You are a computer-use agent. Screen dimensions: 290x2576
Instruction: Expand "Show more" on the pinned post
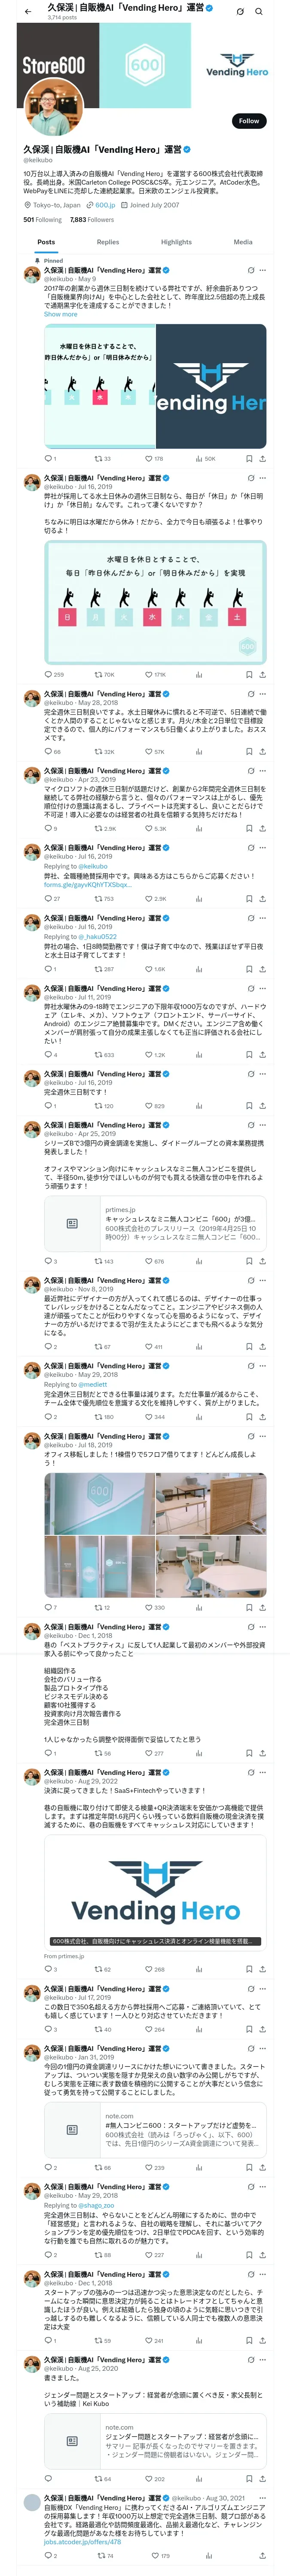tap(60, 314)
